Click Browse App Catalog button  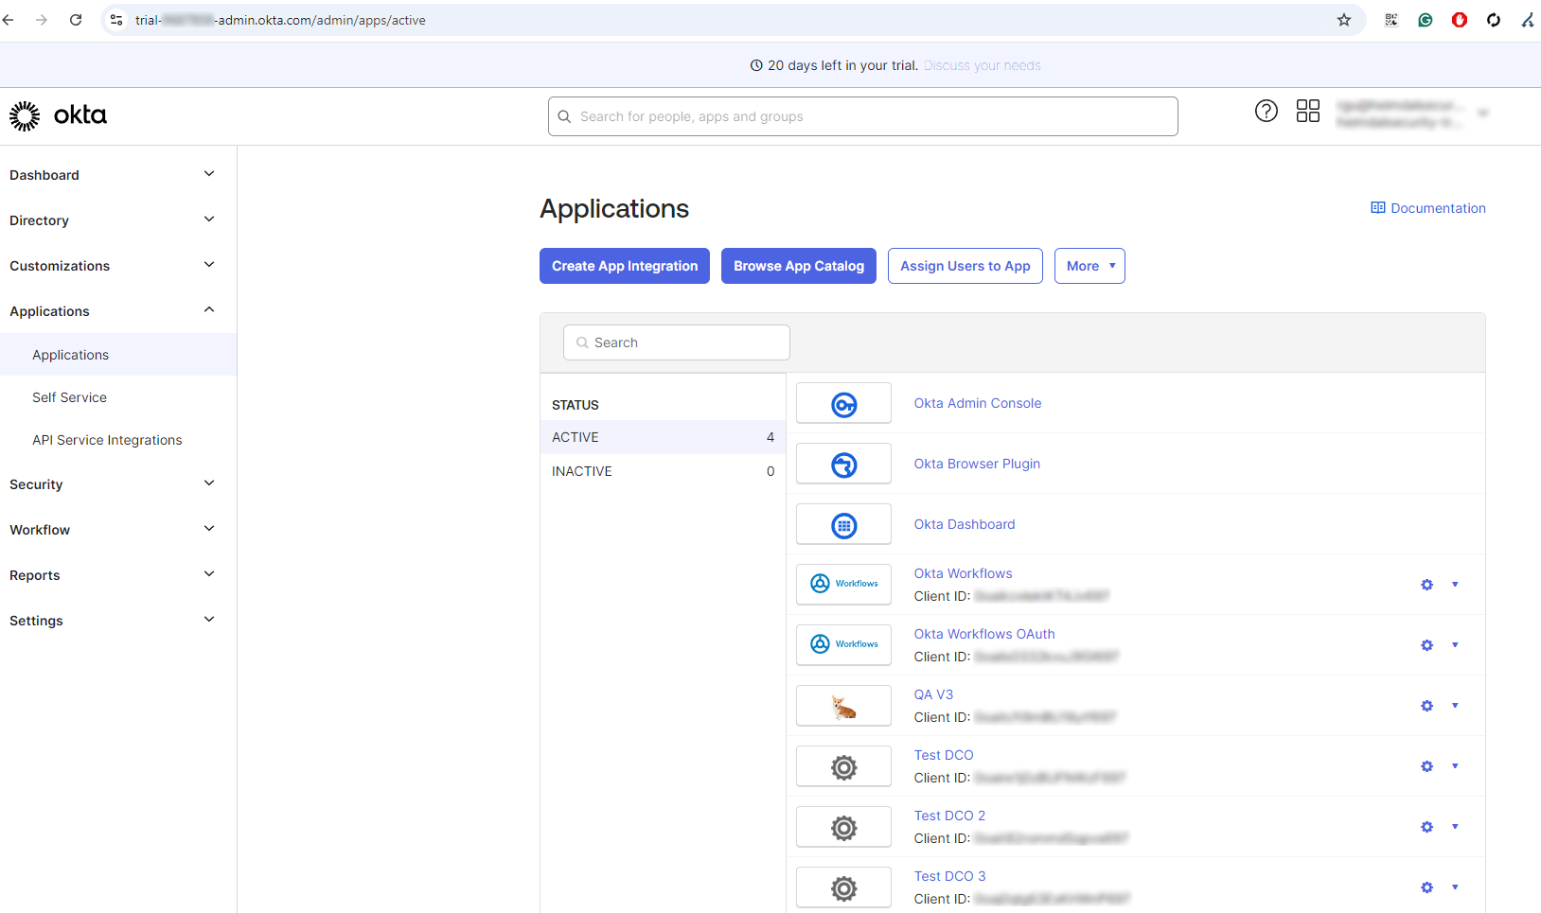point(799,266)
